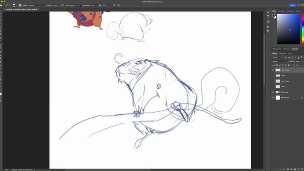
Task: Open the layer blend mode Normal dropdown
Action: point(280,61)
